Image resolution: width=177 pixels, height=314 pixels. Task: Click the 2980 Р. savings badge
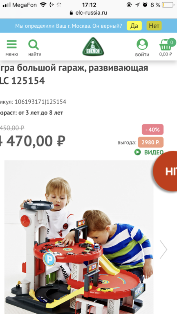[151, 142]
